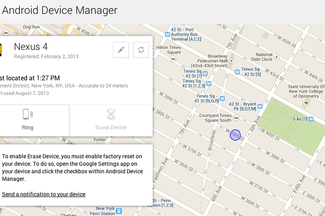Select 42 St - Bryant Pk subway icon
Image resolution: width=325 pixels, height=216 pixels.
point(260,106)
